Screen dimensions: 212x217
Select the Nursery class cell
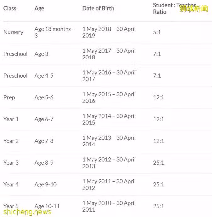(x=14, y=32)
